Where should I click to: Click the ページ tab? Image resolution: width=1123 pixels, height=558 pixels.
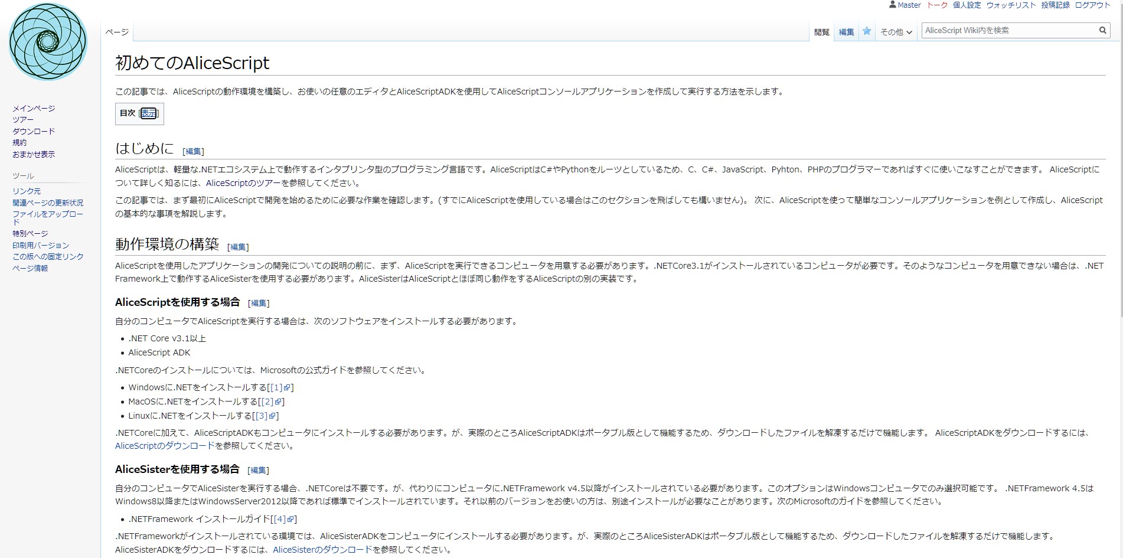(118, 32)
